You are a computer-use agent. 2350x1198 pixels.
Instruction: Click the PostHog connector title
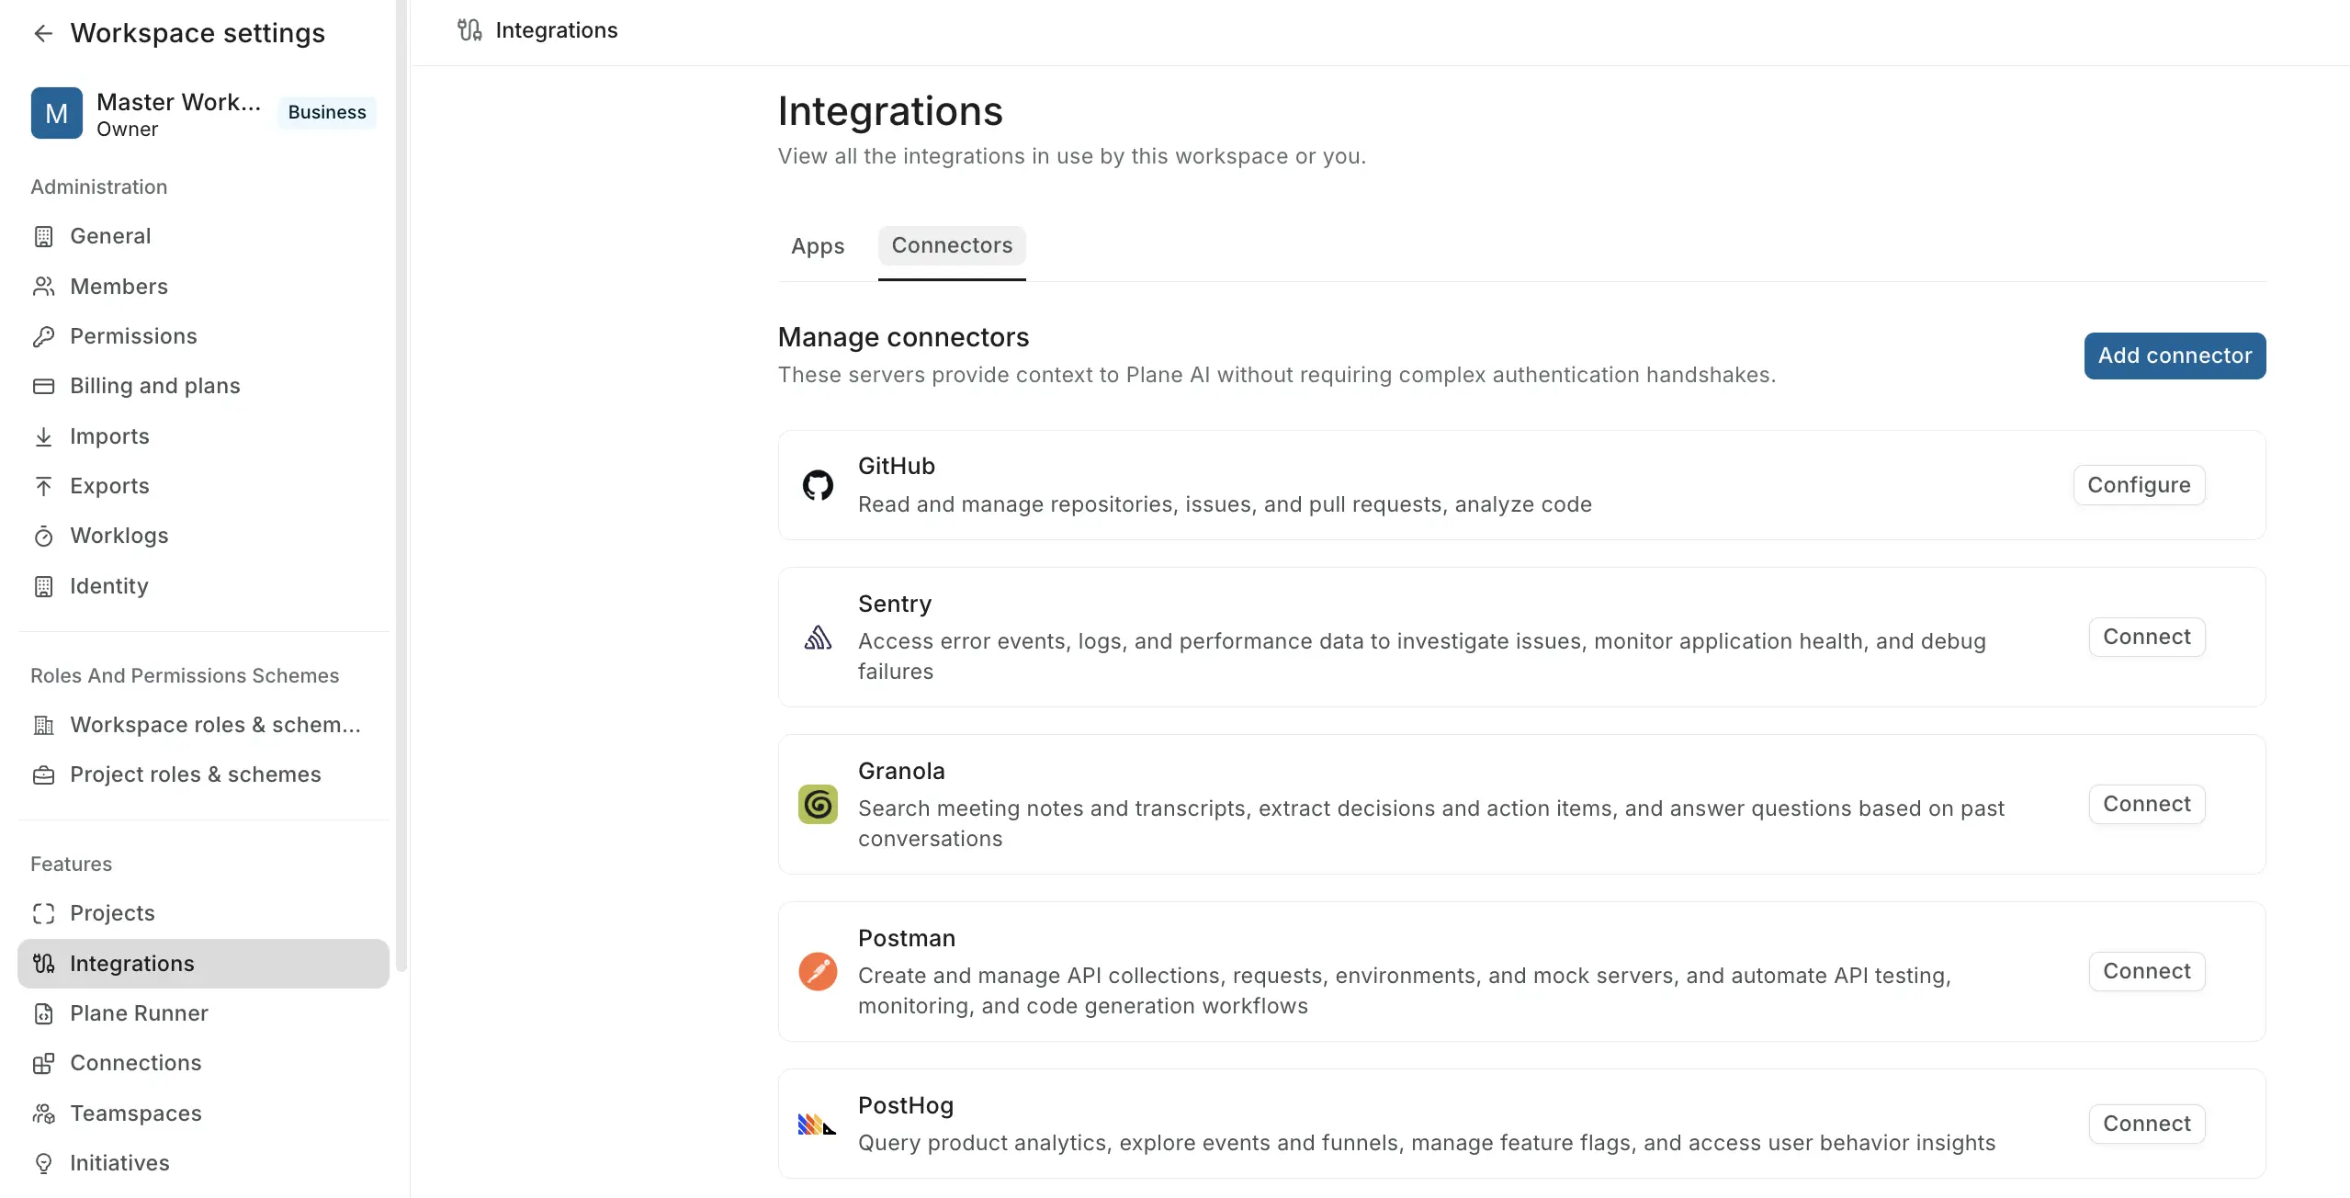click(x=906, y=1106)
